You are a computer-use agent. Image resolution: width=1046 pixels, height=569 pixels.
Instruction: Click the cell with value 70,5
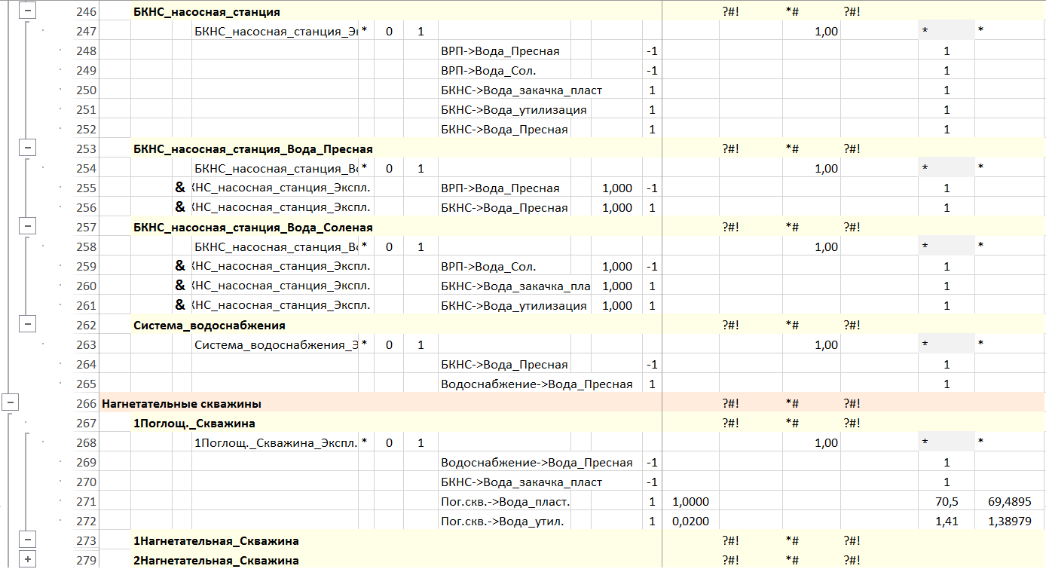(x=946, y=502)
